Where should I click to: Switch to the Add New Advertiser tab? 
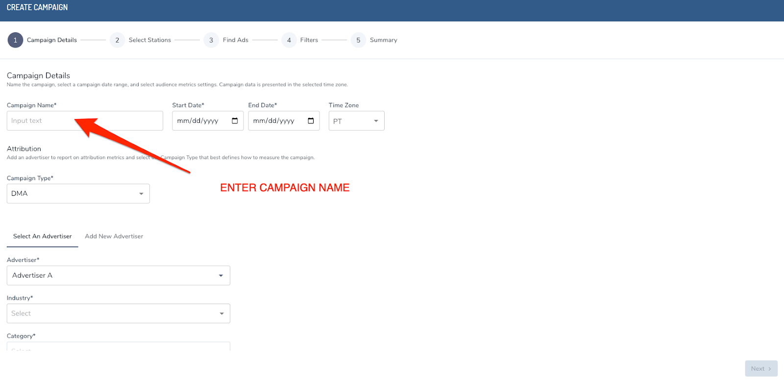114,236
